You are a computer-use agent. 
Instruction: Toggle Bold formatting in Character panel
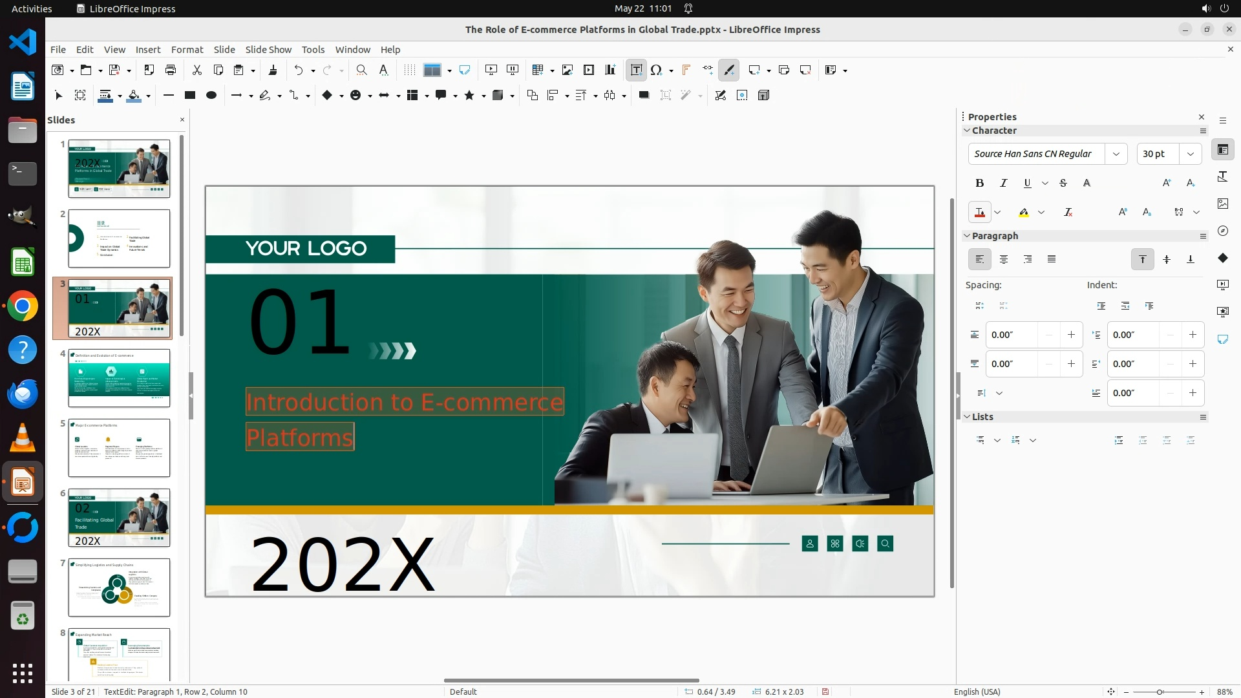tap(979, 183)
